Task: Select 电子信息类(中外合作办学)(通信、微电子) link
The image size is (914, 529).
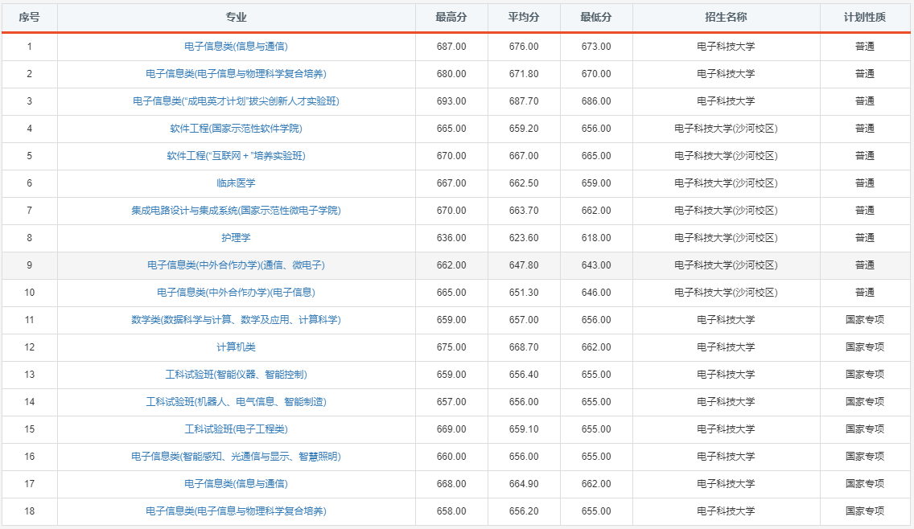Action: (236, 265)
